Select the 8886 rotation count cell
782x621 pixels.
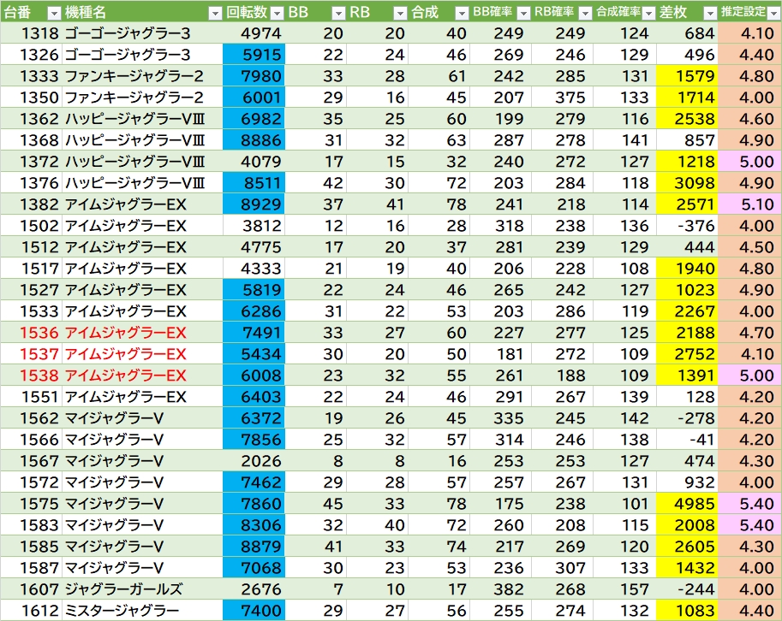(254, 140)
